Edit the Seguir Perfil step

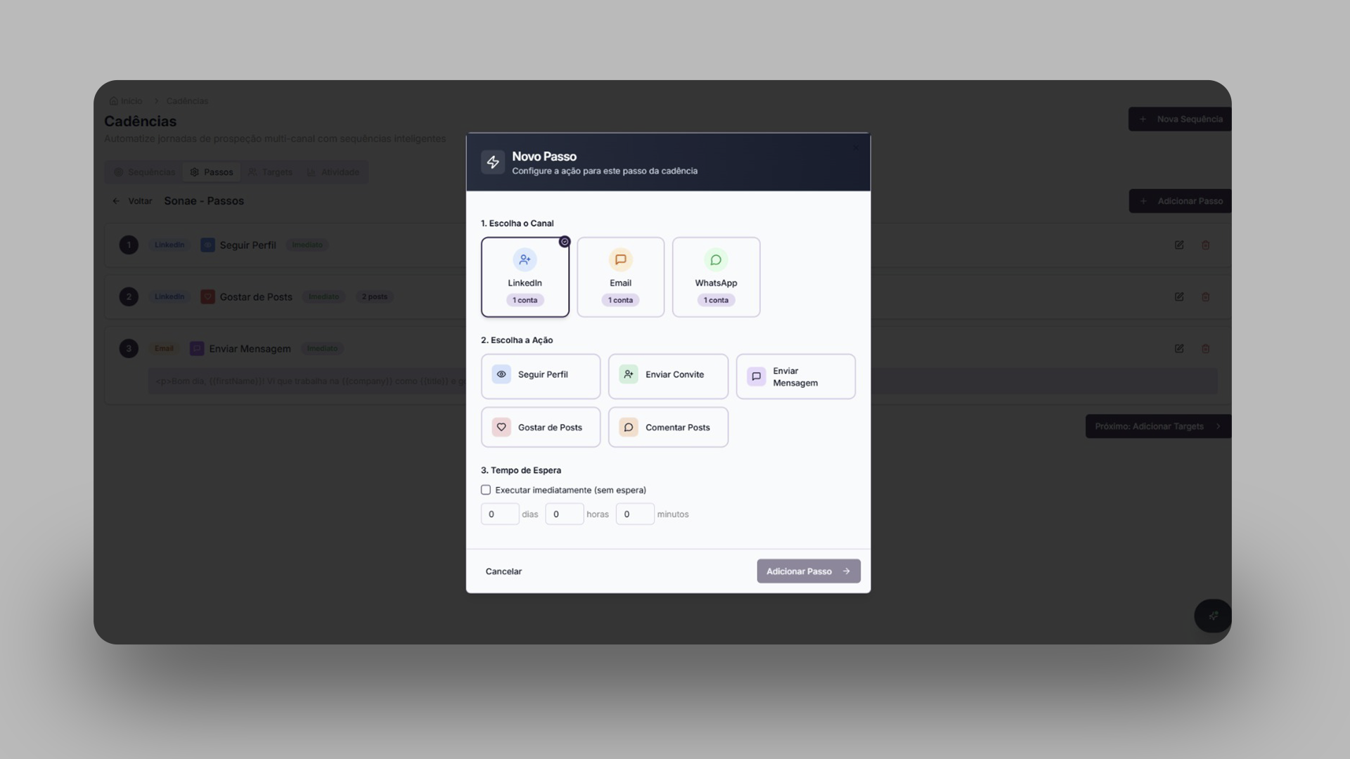coord(1179,245)
